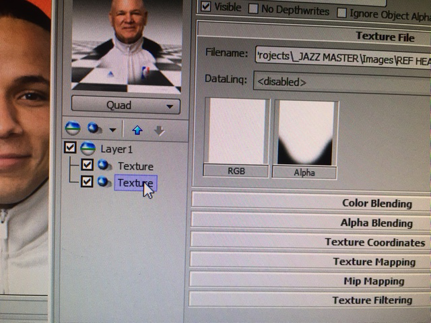The height and width of the screenshot is (323, 431).
Task: Click the "DataLinq:" label
Action: (226, 79)
